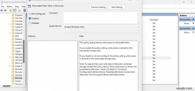Click inside the Comment text box
This screenshot has width=195, height=91.
pos(101,18)
